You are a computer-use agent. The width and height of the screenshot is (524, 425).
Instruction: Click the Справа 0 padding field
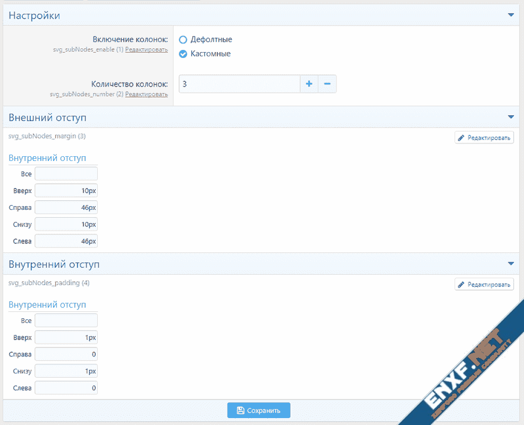(66, 354)
